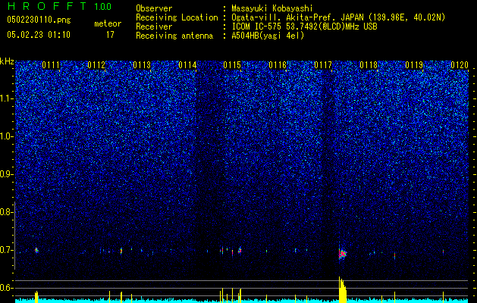The width and height of the screenshot is (477, 303).
Task: Click the HROFFT 1.00 title text
Action: tap(59, 6)
